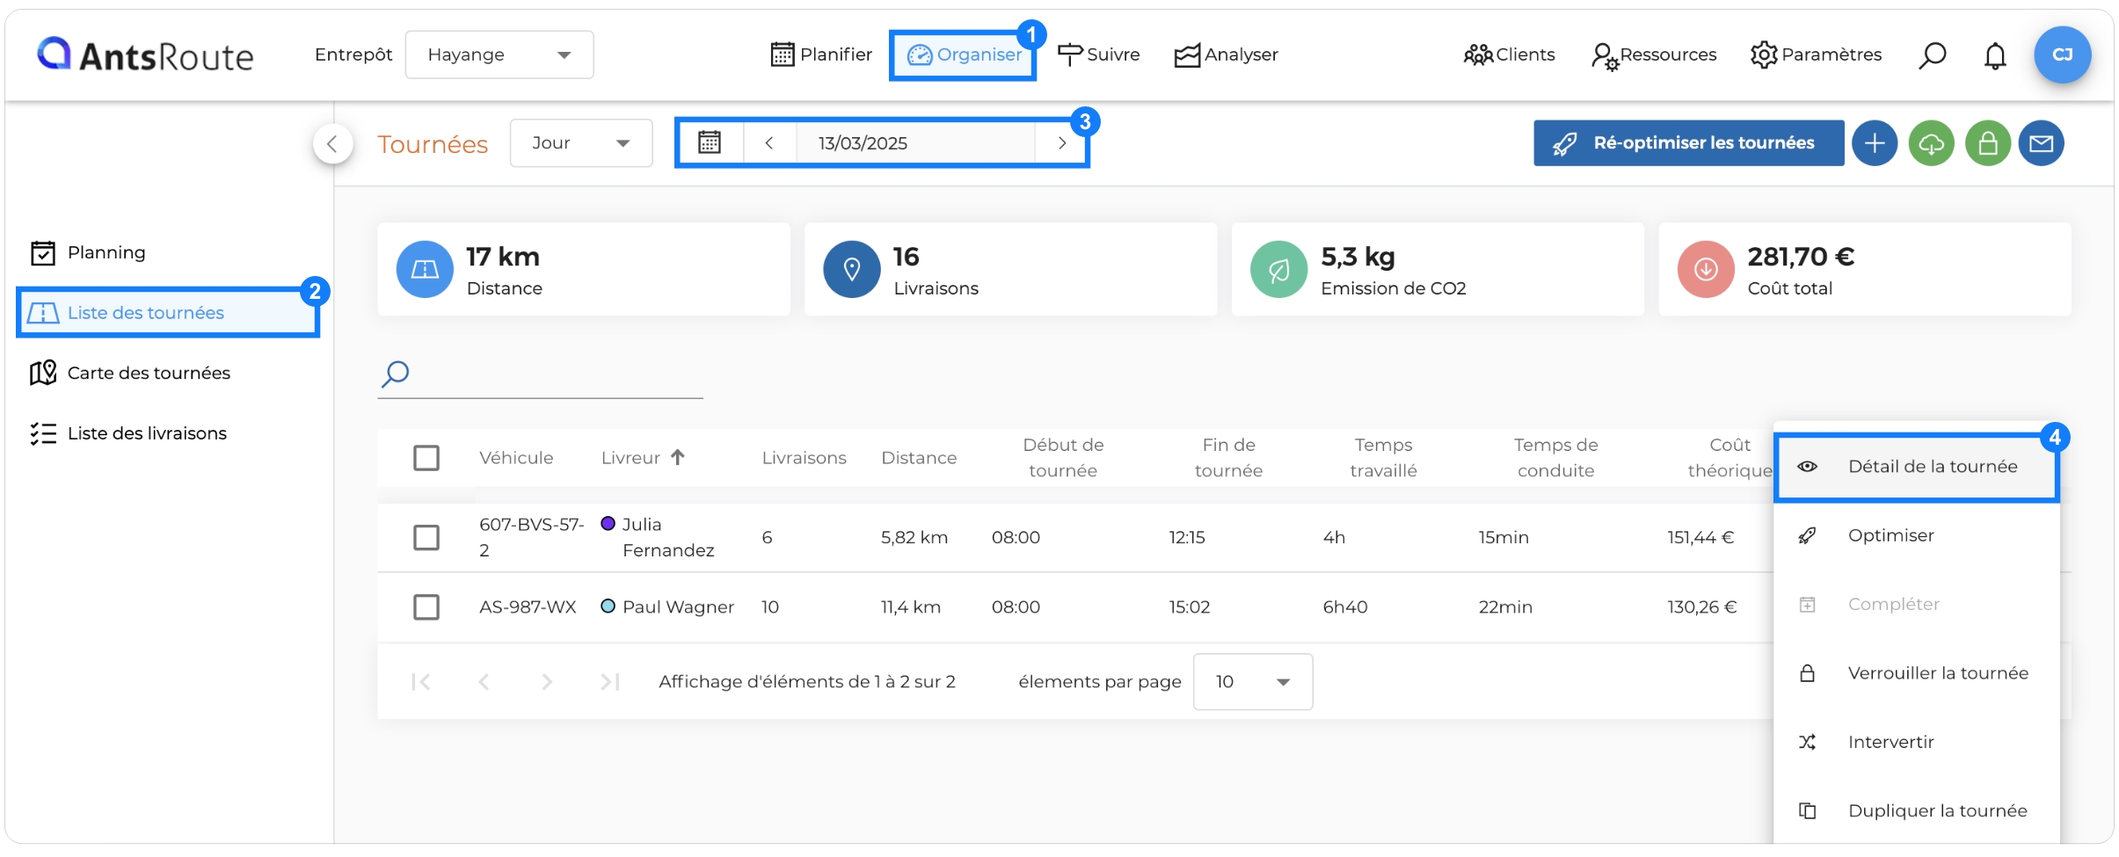Image resolution: width=2119 pixels, height=857 pixels.
Task: Click the blue envelope mail icon
Action: pos(2041,142)
